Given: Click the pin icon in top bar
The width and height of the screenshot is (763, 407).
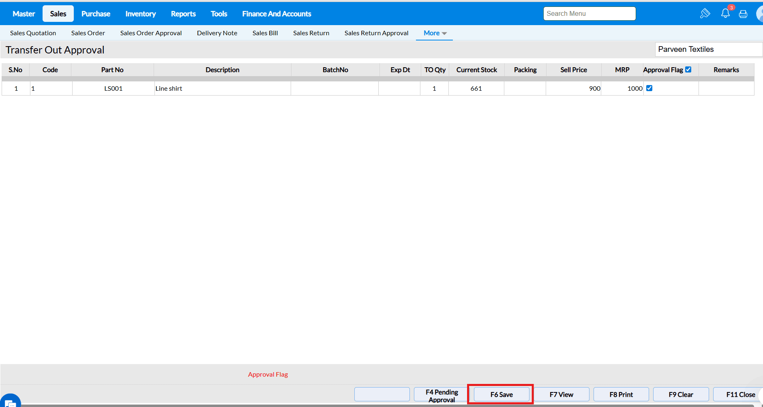Looking at the screenshot, I should tap(705, 13).
